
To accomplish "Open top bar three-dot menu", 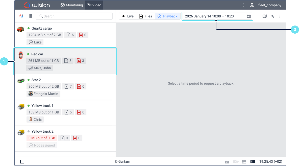I will tap(243, 5).
